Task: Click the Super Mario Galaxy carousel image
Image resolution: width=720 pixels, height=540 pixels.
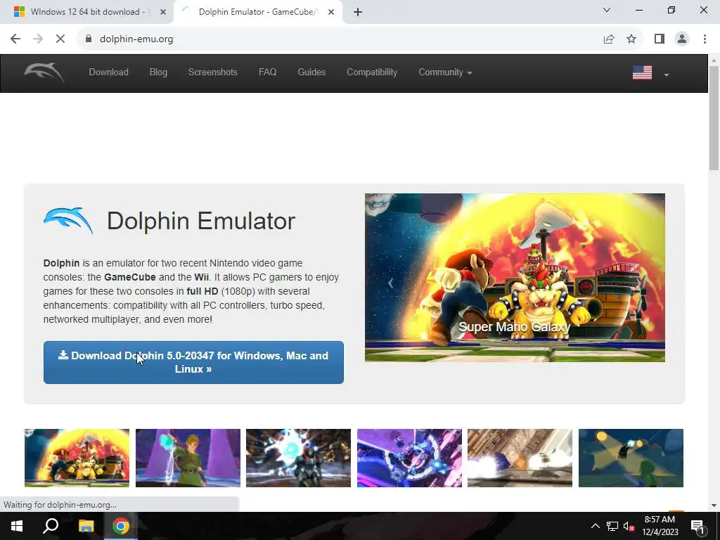Action: click(515, 277)
